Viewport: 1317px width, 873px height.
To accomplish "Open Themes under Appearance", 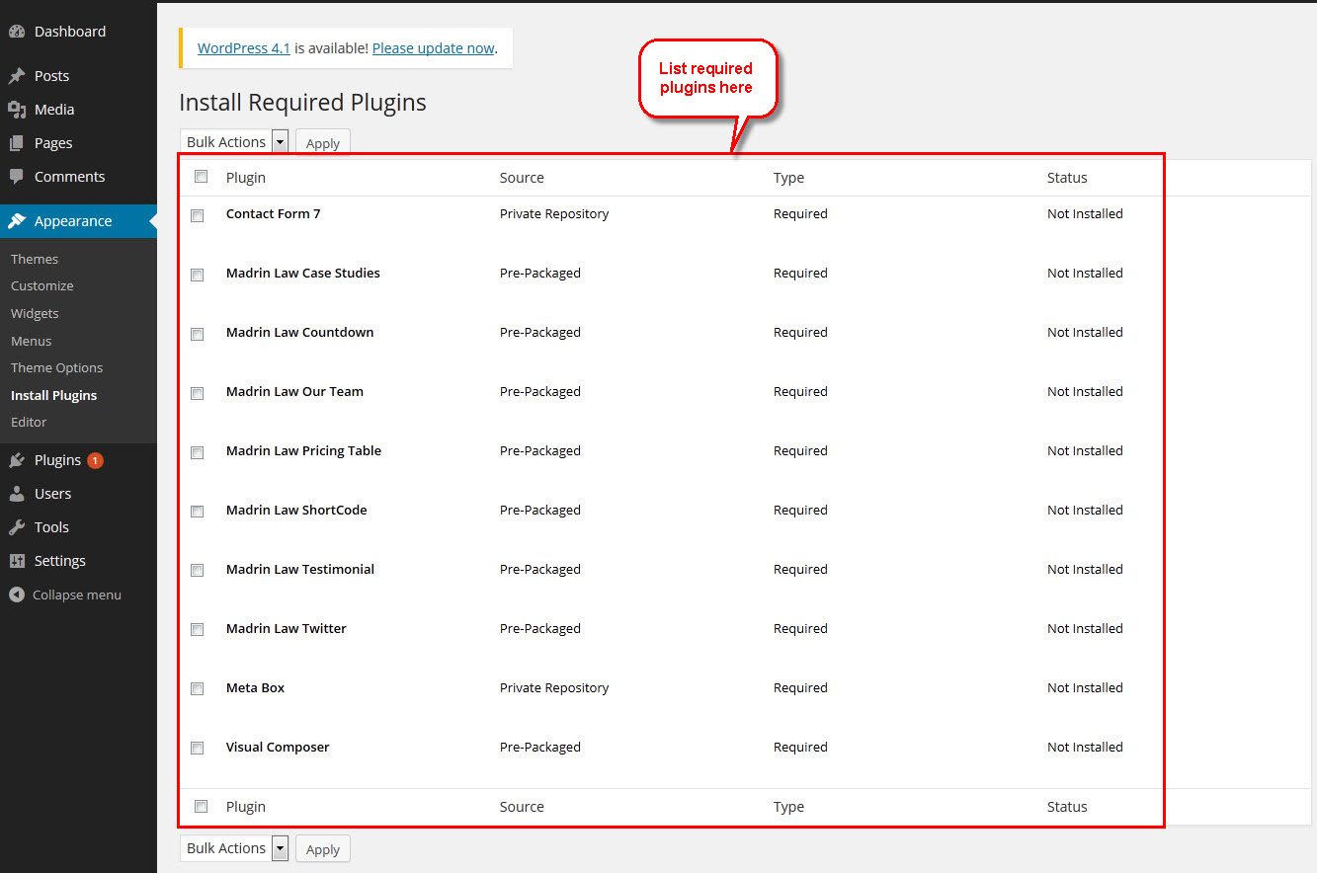I will (x=35, y=259).
